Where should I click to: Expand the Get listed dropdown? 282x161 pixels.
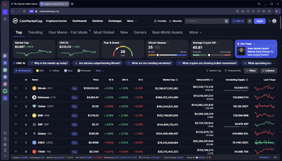tap(265, 157)
